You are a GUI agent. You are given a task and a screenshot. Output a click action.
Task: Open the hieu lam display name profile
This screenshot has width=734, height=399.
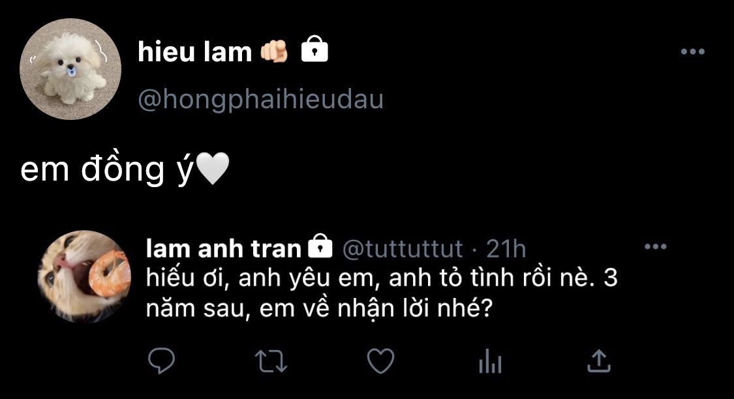pyautogui.click(x=194, y=52)
